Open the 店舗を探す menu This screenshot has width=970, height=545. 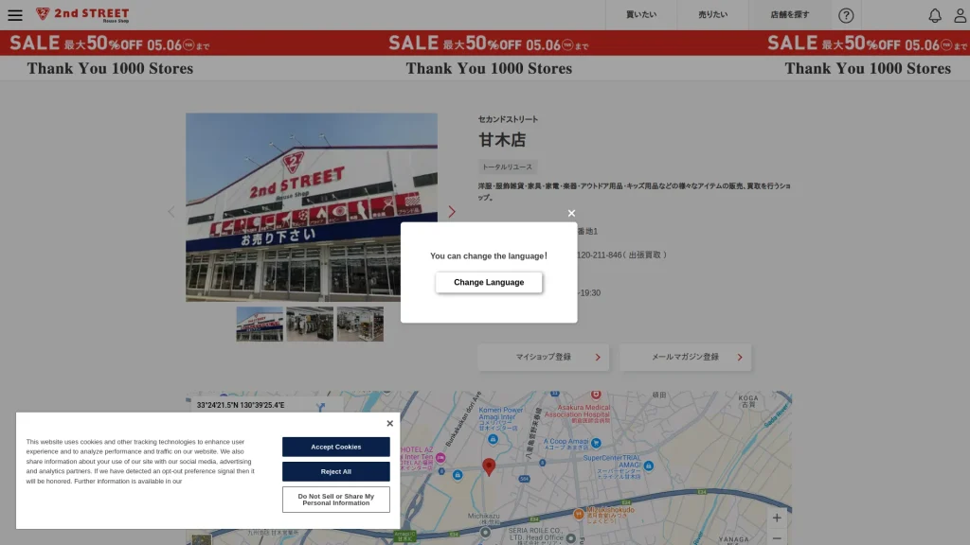[789, 15]
